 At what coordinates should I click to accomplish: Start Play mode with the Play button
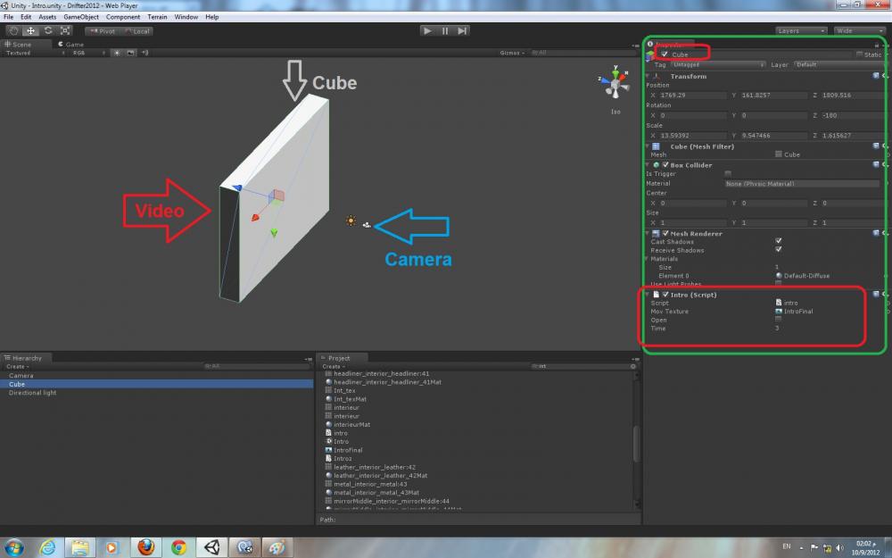(428, 30)
